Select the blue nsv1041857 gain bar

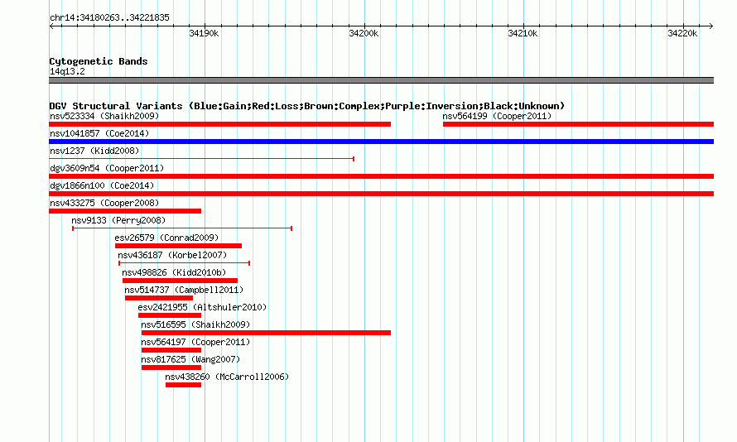coord(382,142)
